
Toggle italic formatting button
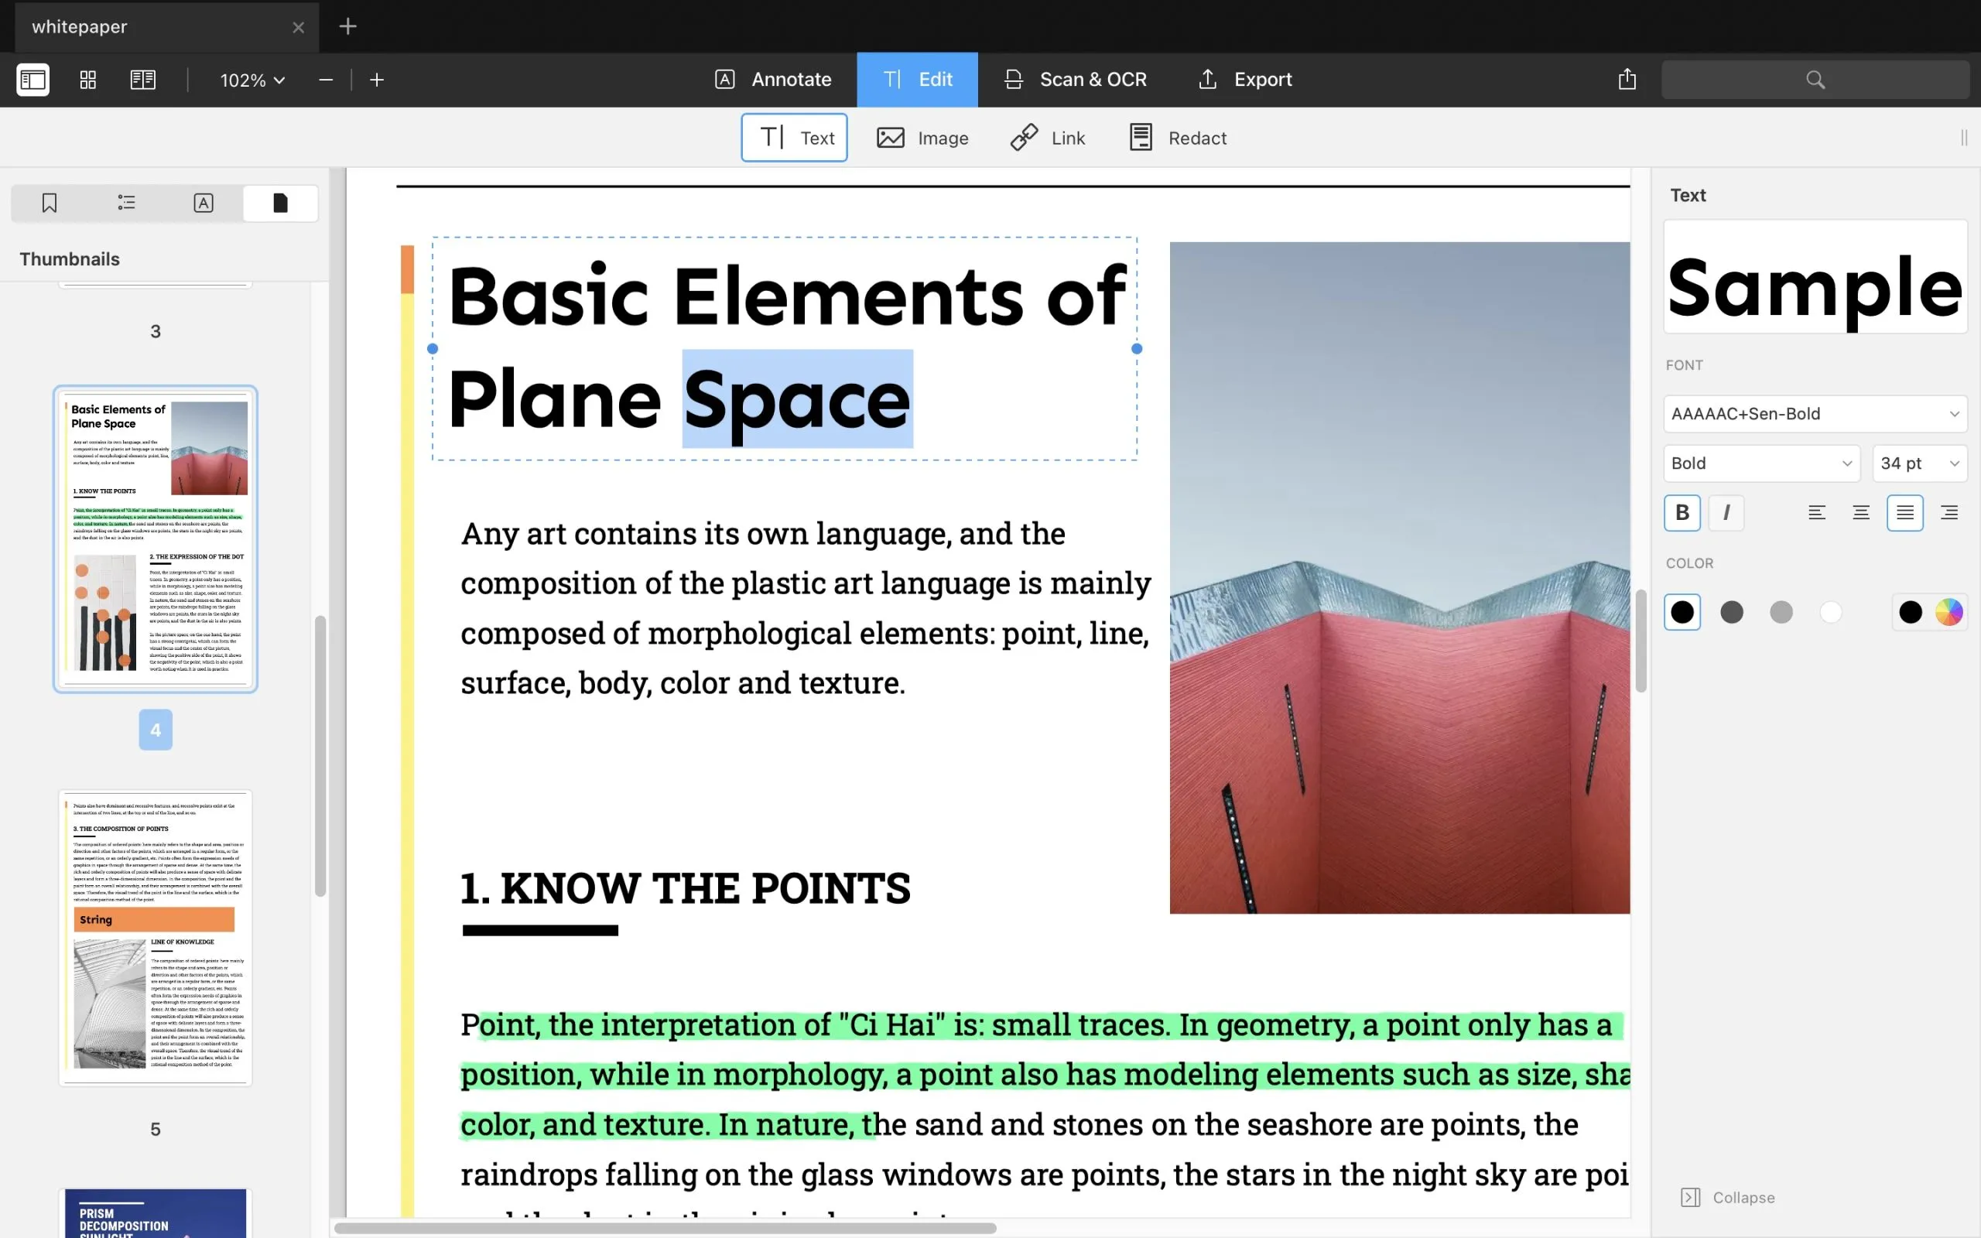click(1726, 512)
